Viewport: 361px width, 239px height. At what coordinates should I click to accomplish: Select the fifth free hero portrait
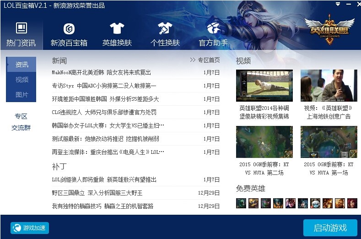tap(291, 203)
